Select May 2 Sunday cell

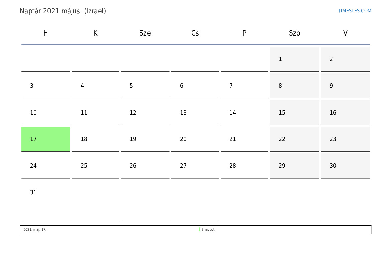(345, 59)
